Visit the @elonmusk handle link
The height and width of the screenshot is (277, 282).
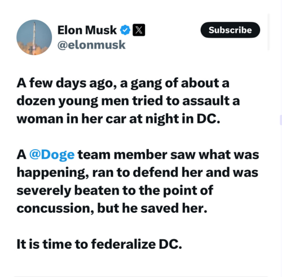tap(91, 45)
